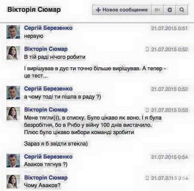Screen dimensions: 194x191
Task: Open Сергій Березенко profile from first message name
Action: click(48, 28)
